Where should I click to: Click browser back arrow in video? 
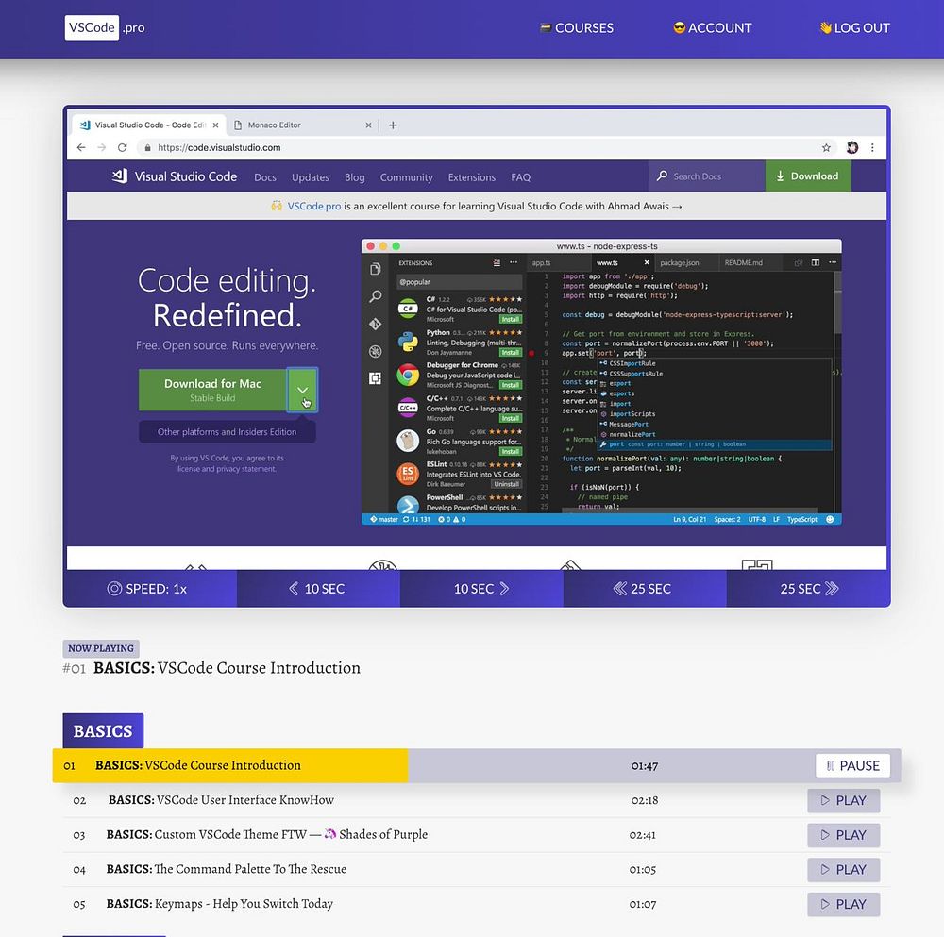click(81, 147)
